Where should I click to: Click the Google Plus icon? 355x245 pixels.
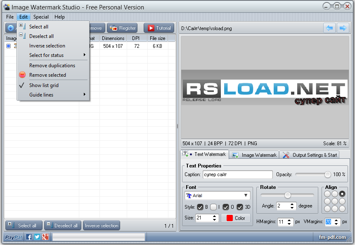coord(45,237)
